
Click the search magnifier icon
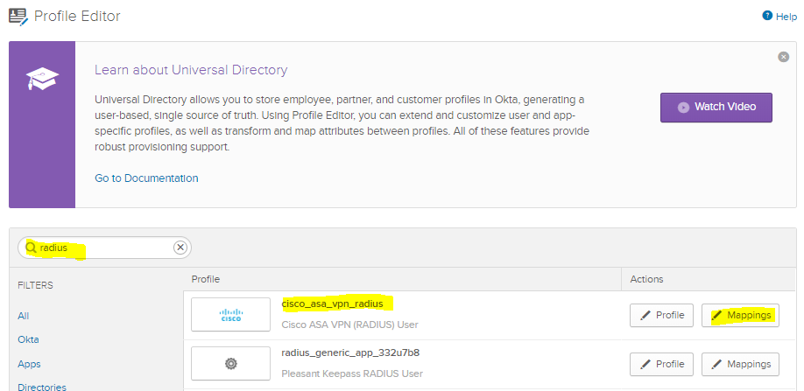click(32, 248)
